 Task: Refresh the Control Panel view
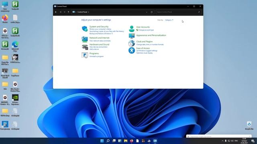pos(152,12)
